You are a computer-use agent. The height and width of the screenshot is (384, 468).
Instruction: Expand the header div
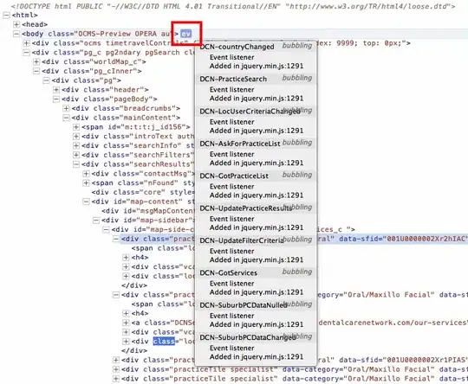coord(56,90)
